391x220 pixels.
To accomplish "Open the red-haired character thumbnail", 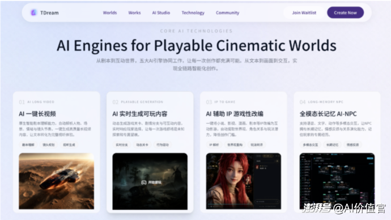I will coord(243,181).
